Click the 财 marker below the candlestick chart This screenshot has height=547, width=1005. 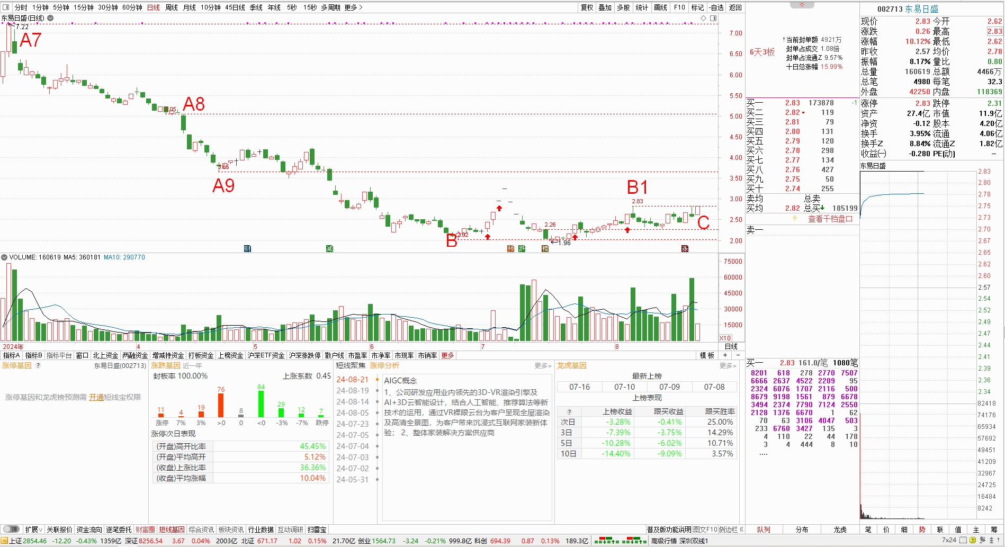247,248
